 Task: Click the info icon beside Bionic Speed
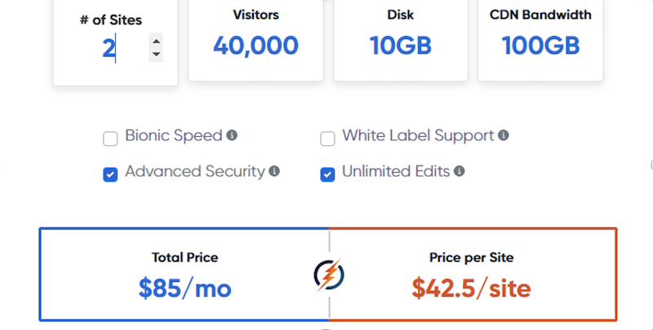pyautogui.click(x=232, y=135)
